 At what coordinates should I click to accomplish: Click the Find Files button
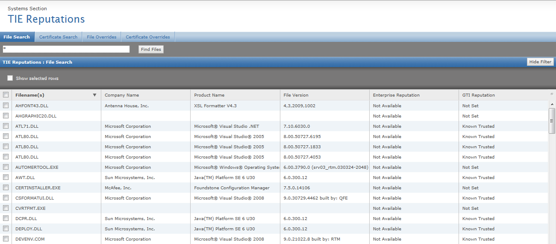coord(151,49)
